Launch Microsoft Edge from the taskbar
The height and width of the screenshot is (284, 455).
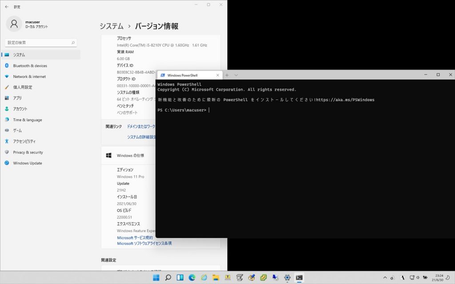(x=192, y=278)
